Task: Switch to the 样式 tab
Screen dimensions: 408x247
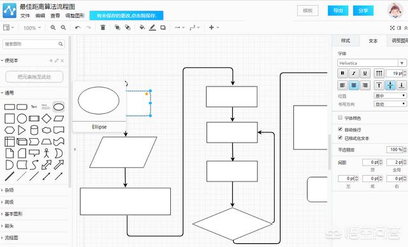Action: point(346,41)
